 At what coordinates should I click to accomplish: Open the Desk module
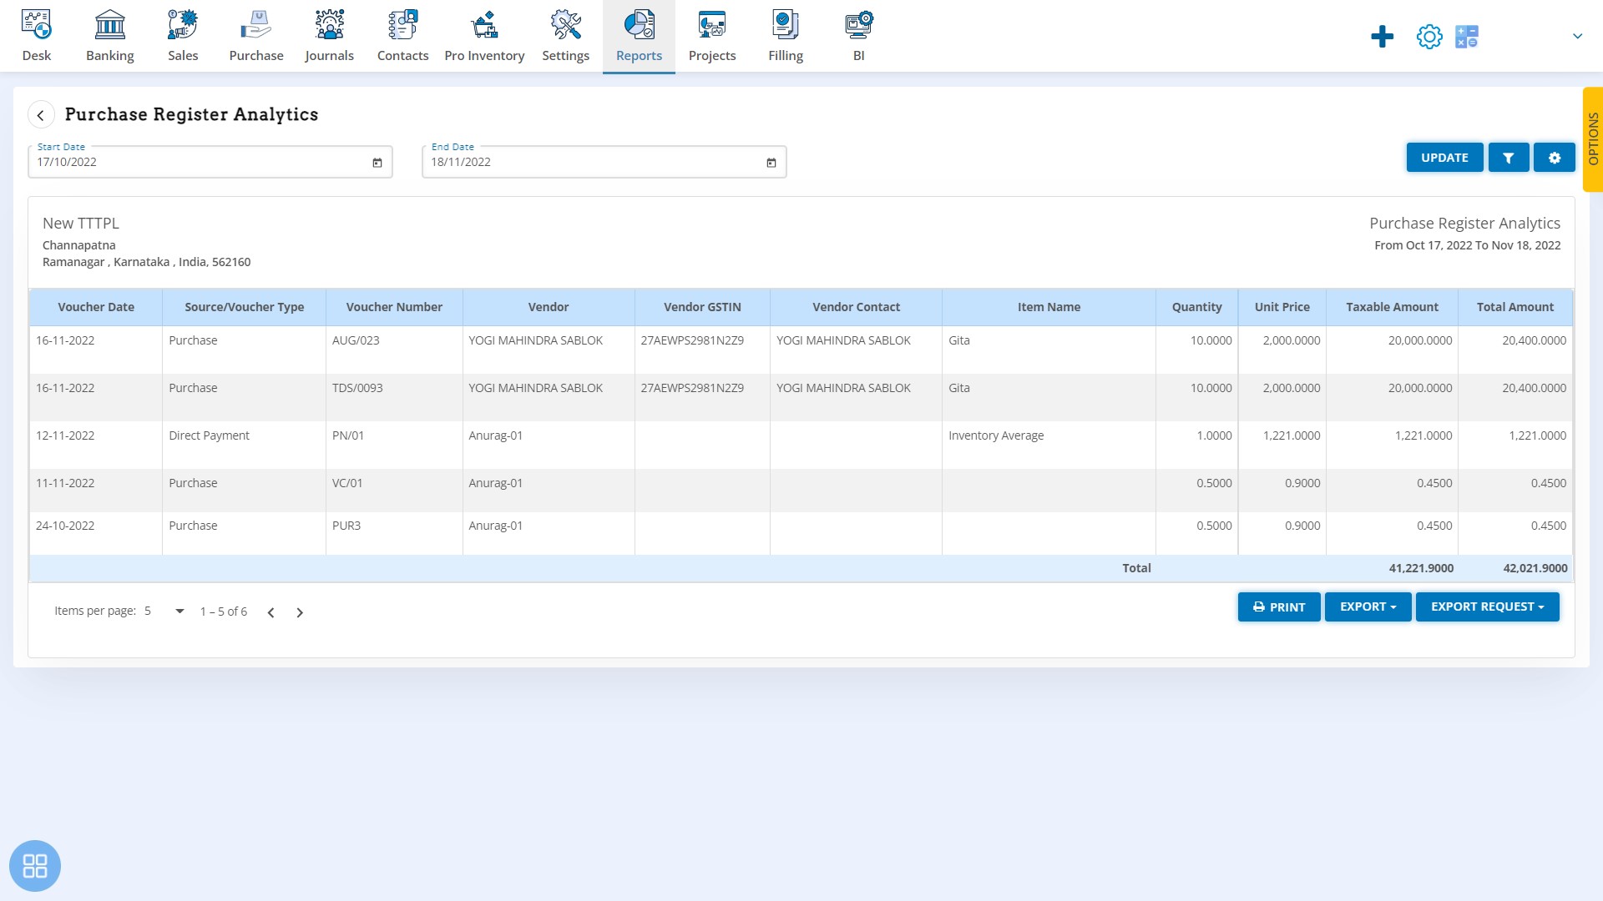pos(37,37)
